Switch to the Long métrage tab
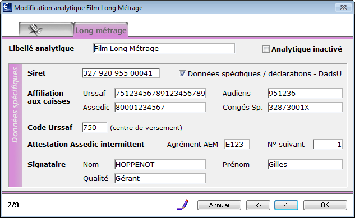The image size is (355, 218). click(101, 30)
